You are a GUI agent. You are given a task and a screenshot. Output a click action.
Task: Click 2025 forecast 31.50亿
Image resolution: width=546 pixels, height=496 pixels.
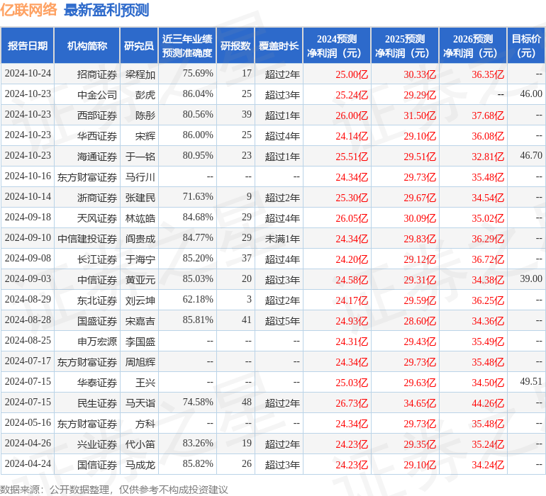tap(420, 115)
